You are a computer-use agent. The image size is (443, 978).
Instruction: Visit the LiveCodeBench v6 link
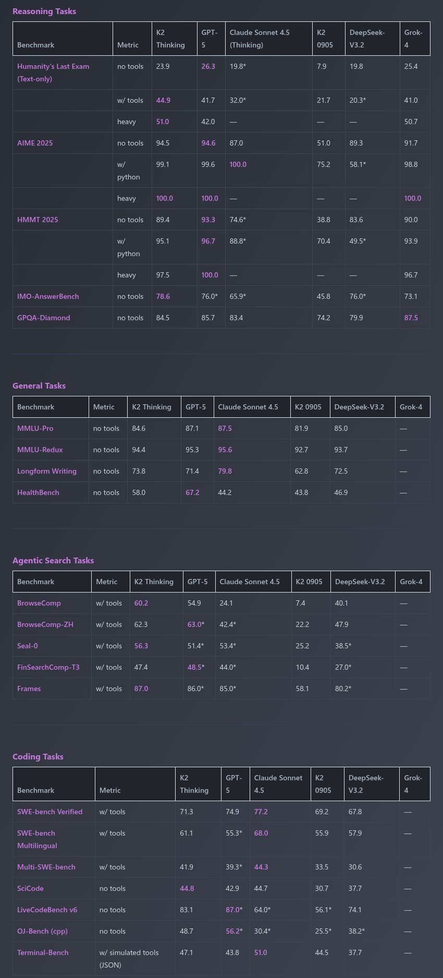47,910
